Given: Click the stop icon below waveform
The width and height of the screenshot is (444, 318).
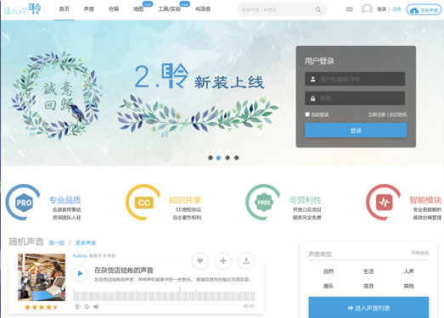Looking at the screenshot, I should coord(77,307).
